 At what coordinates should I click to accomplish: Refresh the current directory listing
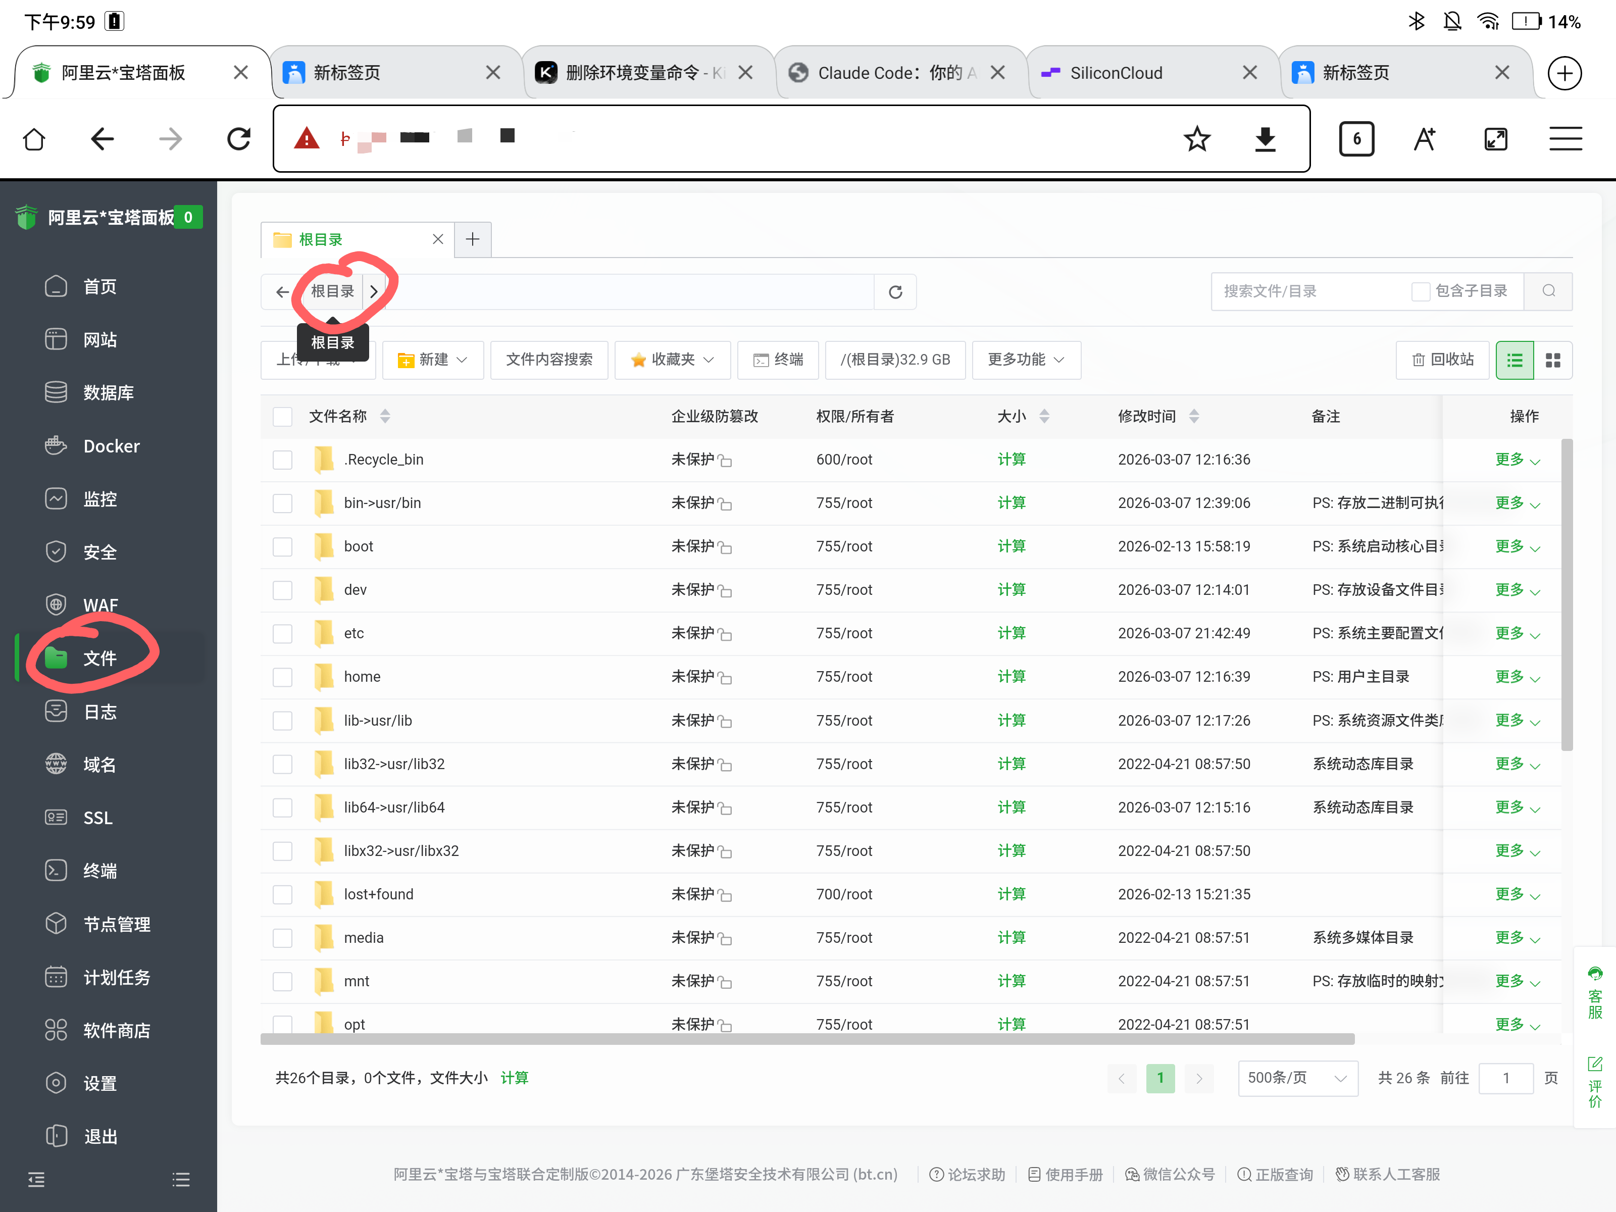pyautogui.click(x=895, y=291)
